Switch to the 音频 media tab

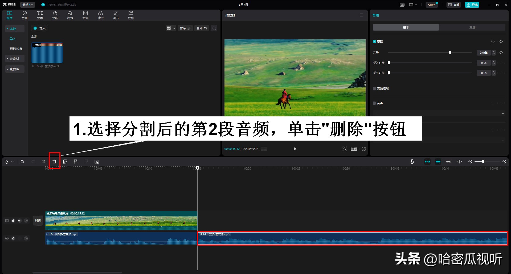pyautogui.click(x=24, y=15)
